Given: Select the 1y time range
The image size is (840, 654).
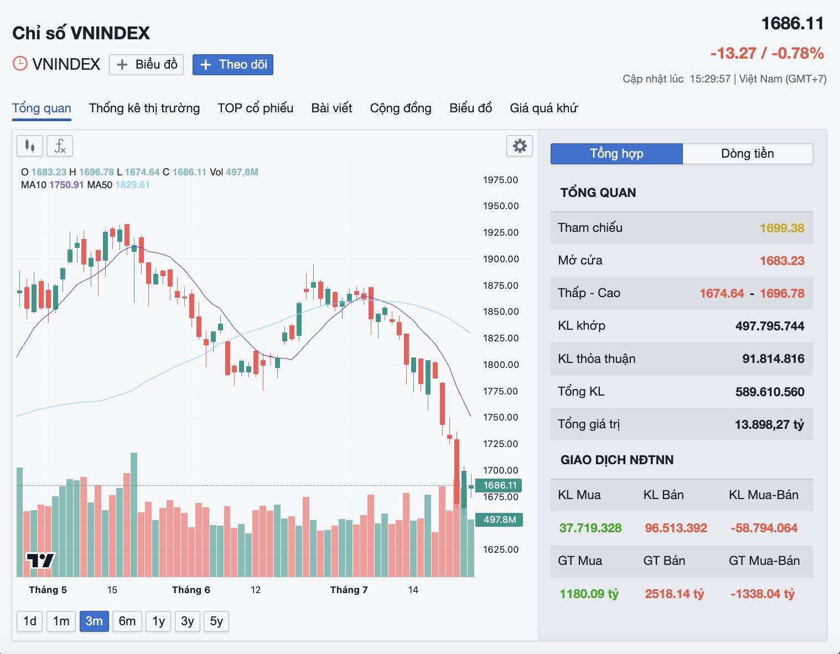Looking at the screenshot, I should pyautogui.click(x=159, y=621).
